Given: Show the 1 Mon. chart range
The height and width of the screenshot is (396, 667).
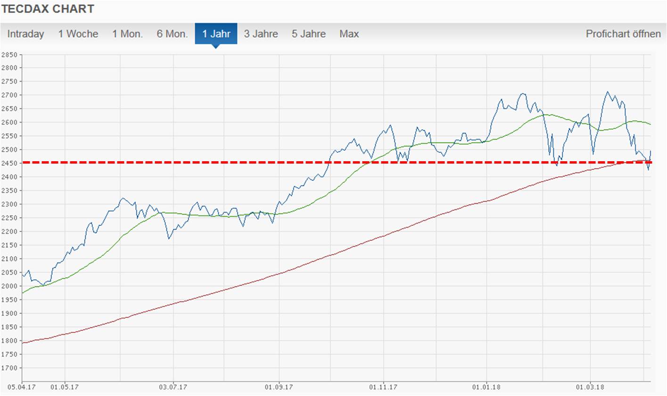Looking at the screenshot, I should [127, 34].
